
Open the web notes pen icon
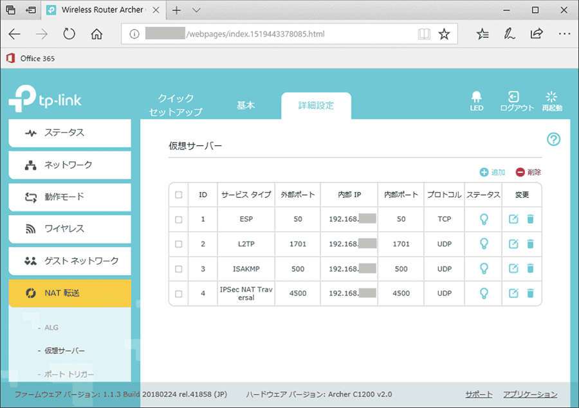[x=510, y=34]
